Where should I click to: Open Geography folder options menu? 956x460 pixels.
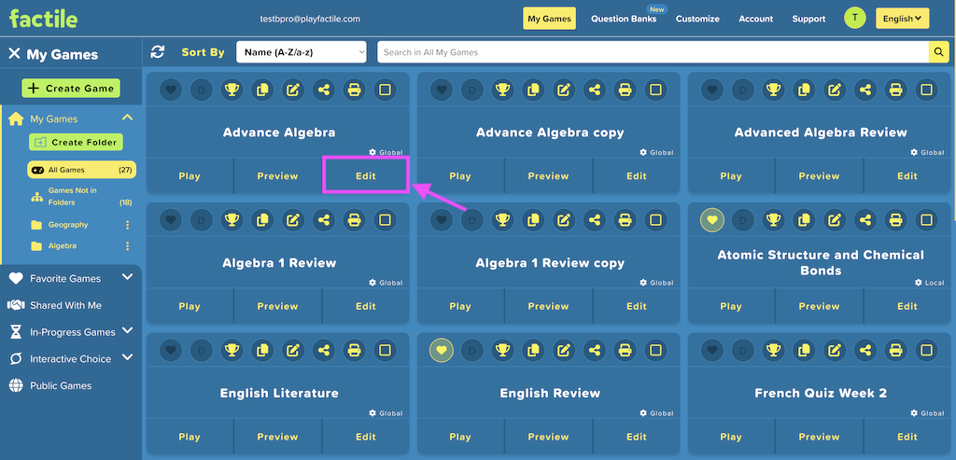[127, 225]
